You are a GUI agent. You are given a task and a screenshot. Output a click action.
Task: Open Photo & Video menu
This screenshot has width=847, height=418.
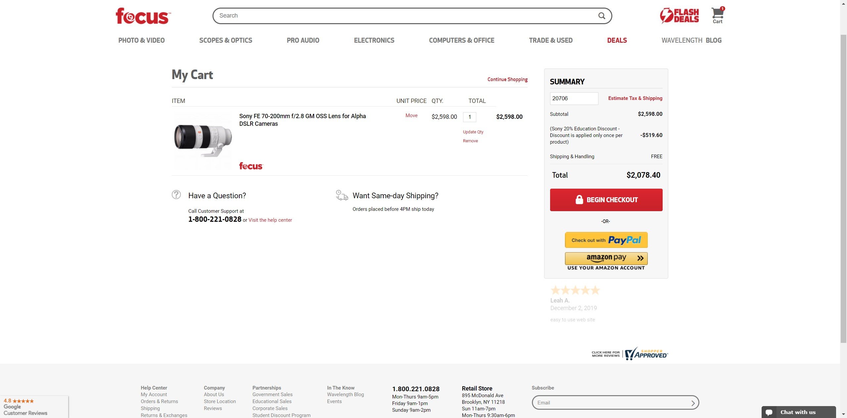[x=141, y=40]
